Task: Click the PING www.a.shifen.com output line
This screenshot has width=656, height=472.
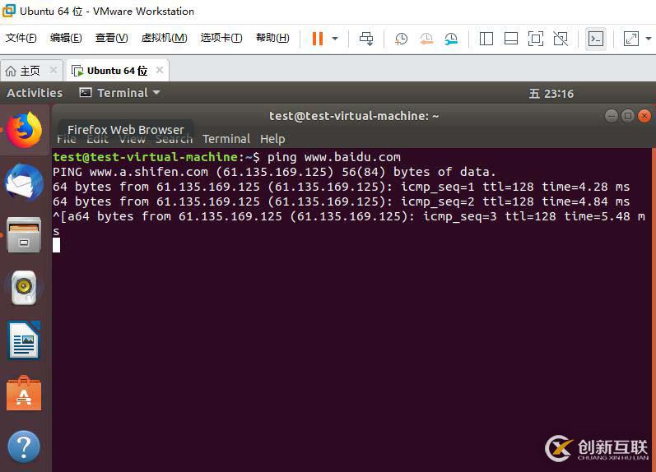Action: point(274,172)
